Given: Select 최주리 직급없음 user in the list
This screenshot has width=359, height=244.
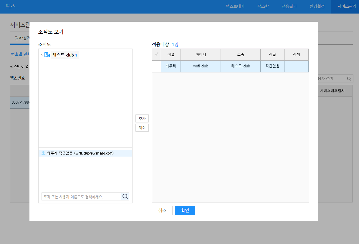Looking at the screenshot, I should point(80,153).
